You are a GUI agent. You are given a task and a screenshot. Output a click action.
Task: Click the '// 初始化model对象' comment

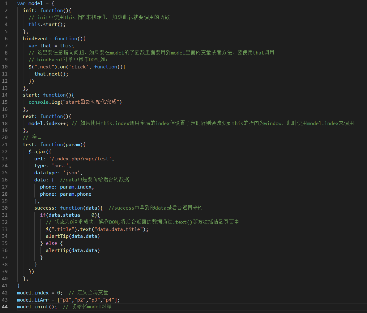(x=87, y=307)
